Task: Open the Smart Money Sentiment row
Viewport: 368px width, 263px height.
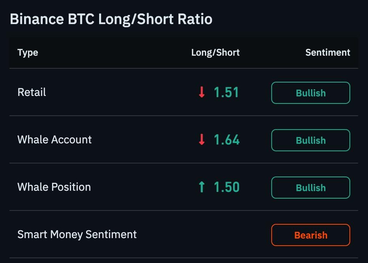Action: 184,234
